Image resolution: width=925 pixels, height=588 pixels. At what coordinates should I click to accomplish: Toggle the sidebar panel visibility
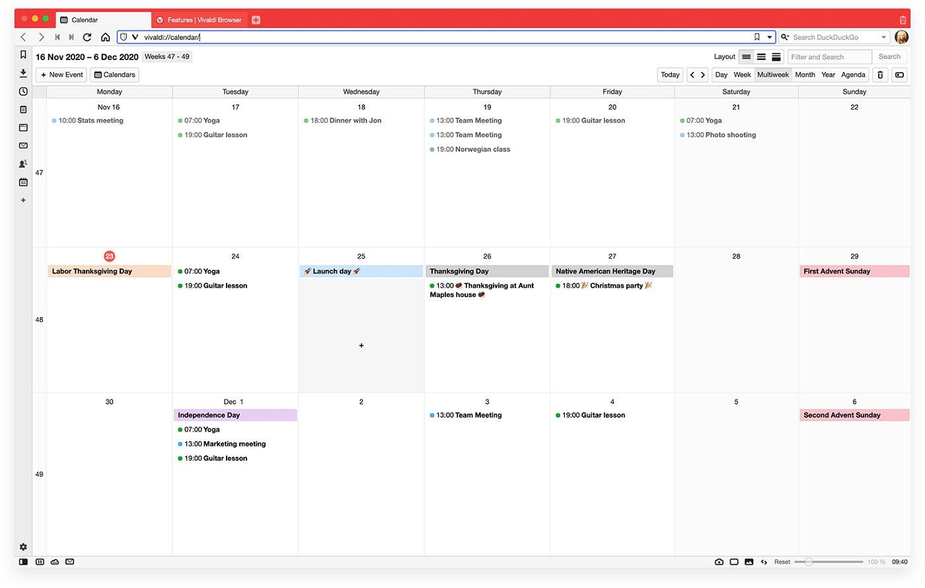pyautogui.click(x=24, y=562)
